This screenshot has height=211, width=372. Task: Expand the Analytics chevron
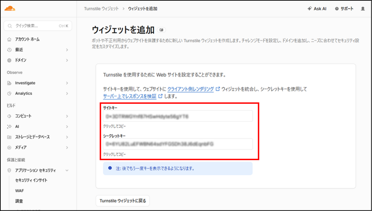pyautogui.click(x=67, y=93)
